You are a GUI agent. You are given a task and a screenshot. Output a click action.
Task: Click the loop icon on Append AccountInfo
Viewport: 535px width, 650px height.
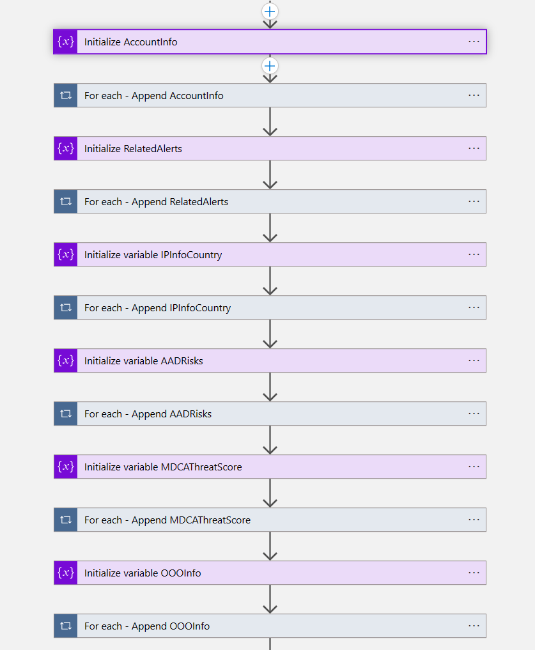[66, 95]
